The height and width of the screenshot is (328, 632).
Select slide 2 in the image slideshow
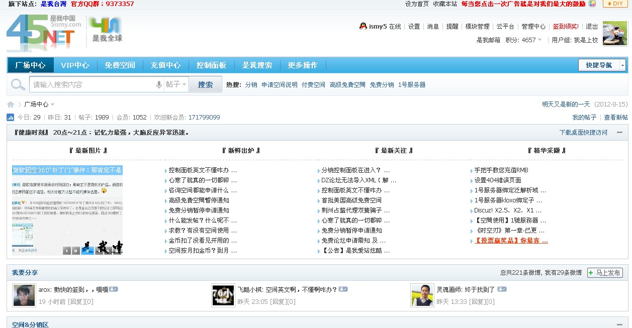pos(76,251)
